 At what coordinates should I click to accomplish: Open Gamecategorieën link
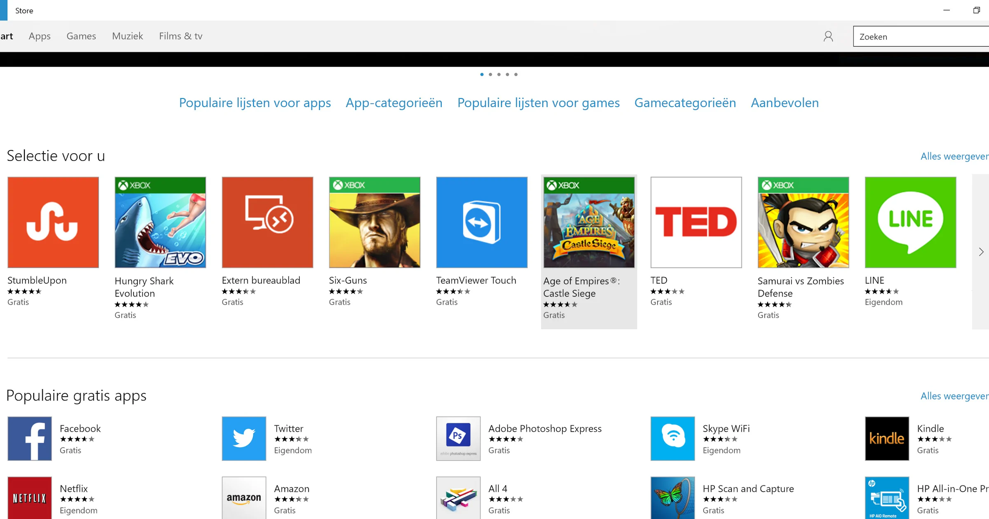[x=685, y=103]
